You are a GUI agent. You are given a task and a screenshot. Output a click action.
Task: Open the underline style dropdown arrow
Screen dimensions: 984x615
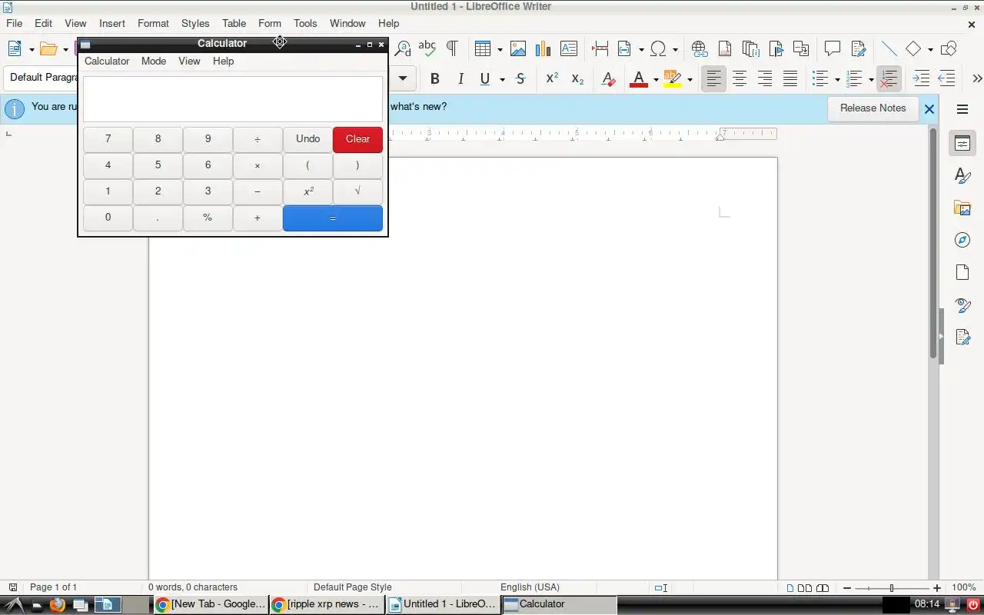tap(502, 79)
